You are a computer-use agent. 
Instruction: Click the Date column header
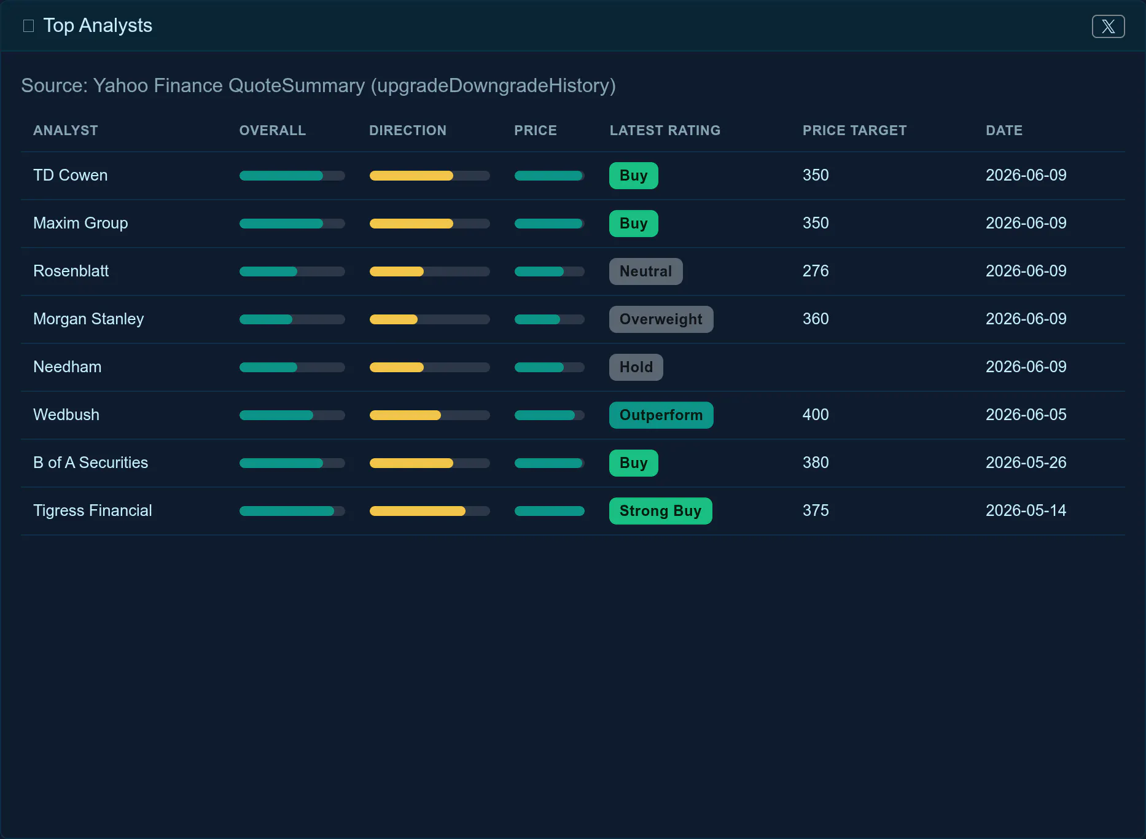pos(1004,130)
